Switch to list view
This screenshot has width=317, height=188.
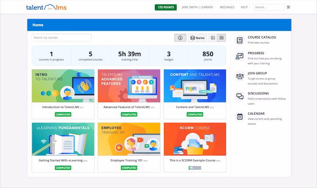point(213,38)
